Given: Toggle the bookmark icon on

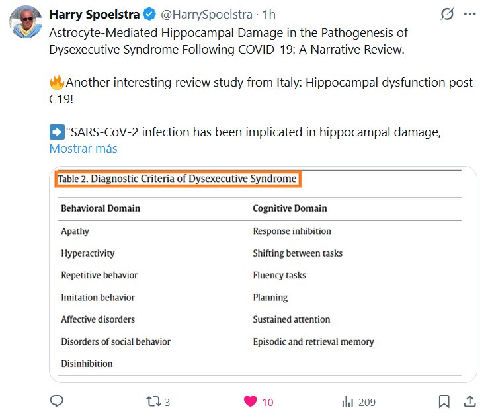Looking at the screenshot, I should click(x=444, y=401).
